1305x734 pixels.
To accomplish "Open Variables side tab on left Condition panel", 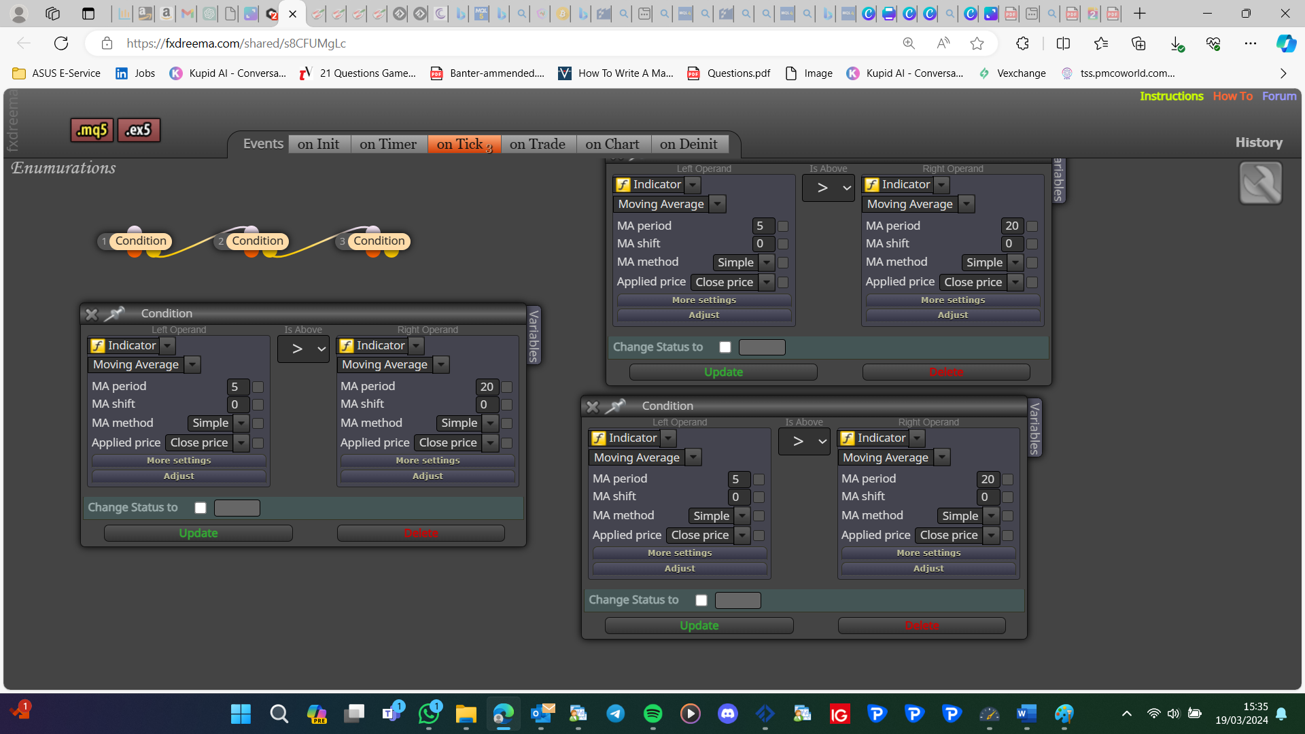I will point(534,335).
